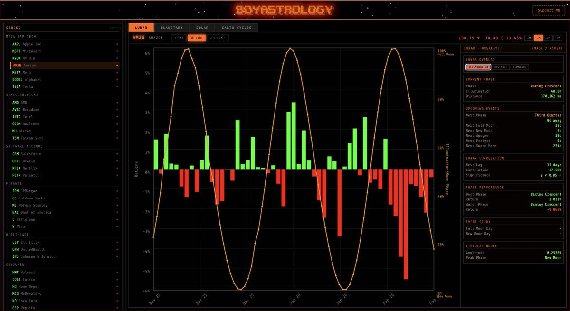570x311 pixels.
Task: Select V Visa stock
Action: [65, 226]
